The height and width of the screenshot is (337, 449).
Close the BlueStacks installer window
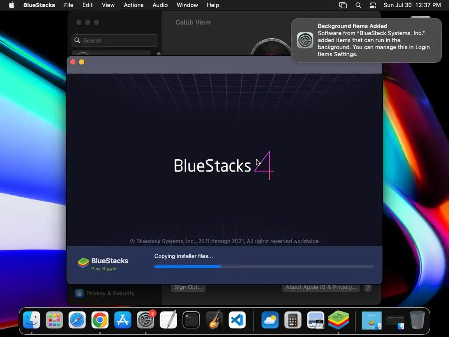click(x=73, y=62)
